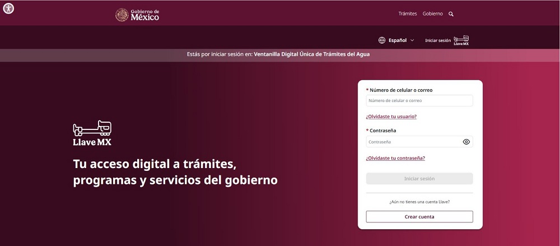Focus the Contraseña input field
This screenshot has width=560, height=246.
pos(419,142)
